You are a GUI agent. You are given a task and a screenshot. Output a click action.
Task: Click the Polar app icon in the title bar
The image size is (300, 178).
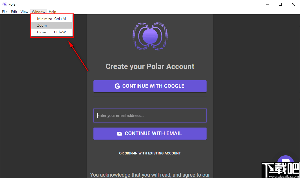point(5,4)
